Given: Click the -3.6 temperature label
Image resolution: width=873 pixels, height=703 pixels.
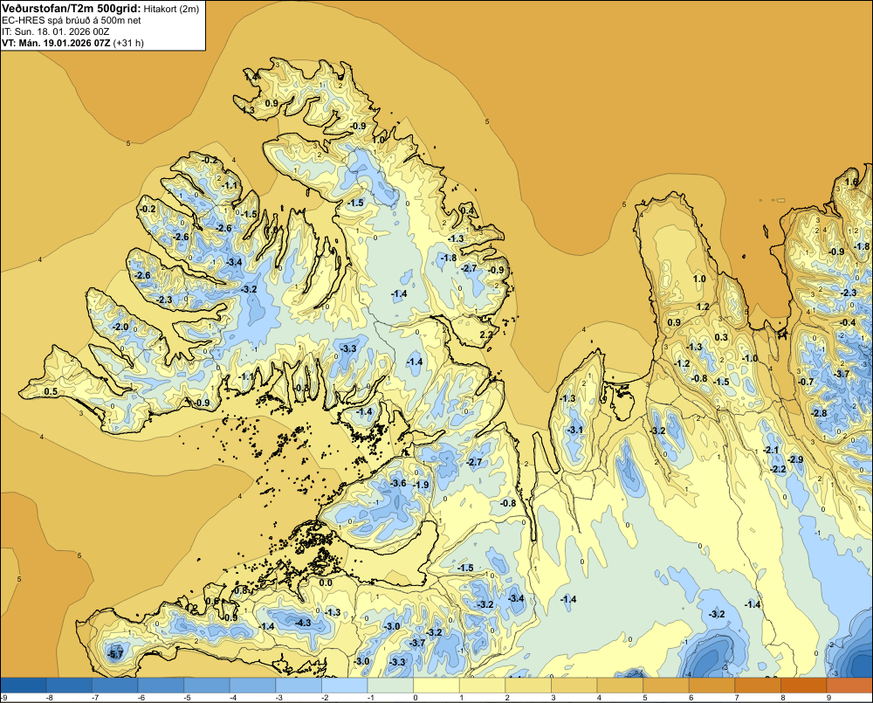Looking at the screenshot, I should point(399,483).
